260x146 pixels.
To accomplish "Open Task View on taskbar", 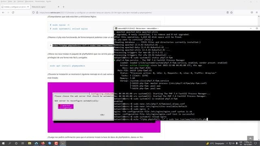I will (x=23, y=143).
